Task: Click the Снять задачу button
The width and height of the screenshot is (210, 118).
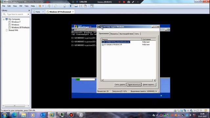Action: click(x=120, y=85)
